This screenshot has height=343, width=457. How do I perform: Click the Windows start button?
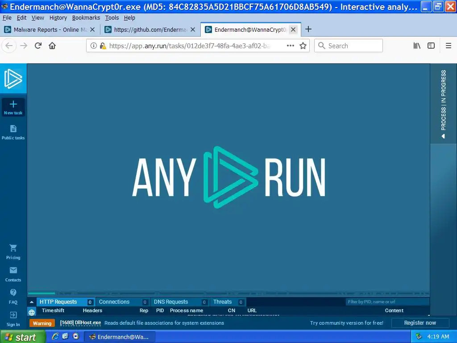click(22, 337)
